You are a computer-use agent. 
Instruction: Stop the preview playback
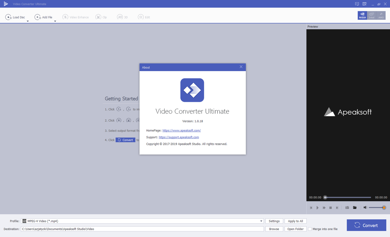pyautogui.click(x=331, y=208)
